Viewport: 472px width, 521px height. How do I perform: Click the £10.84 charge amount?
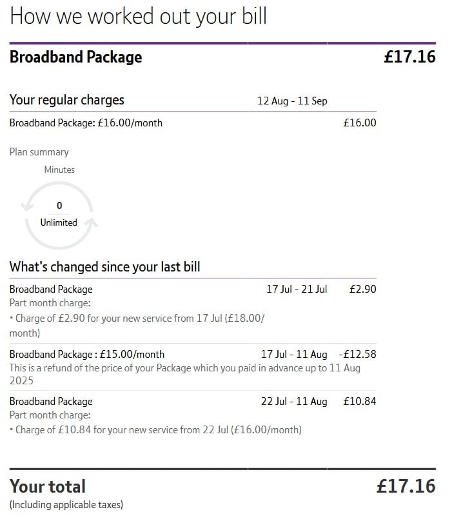tap(360, 401)
